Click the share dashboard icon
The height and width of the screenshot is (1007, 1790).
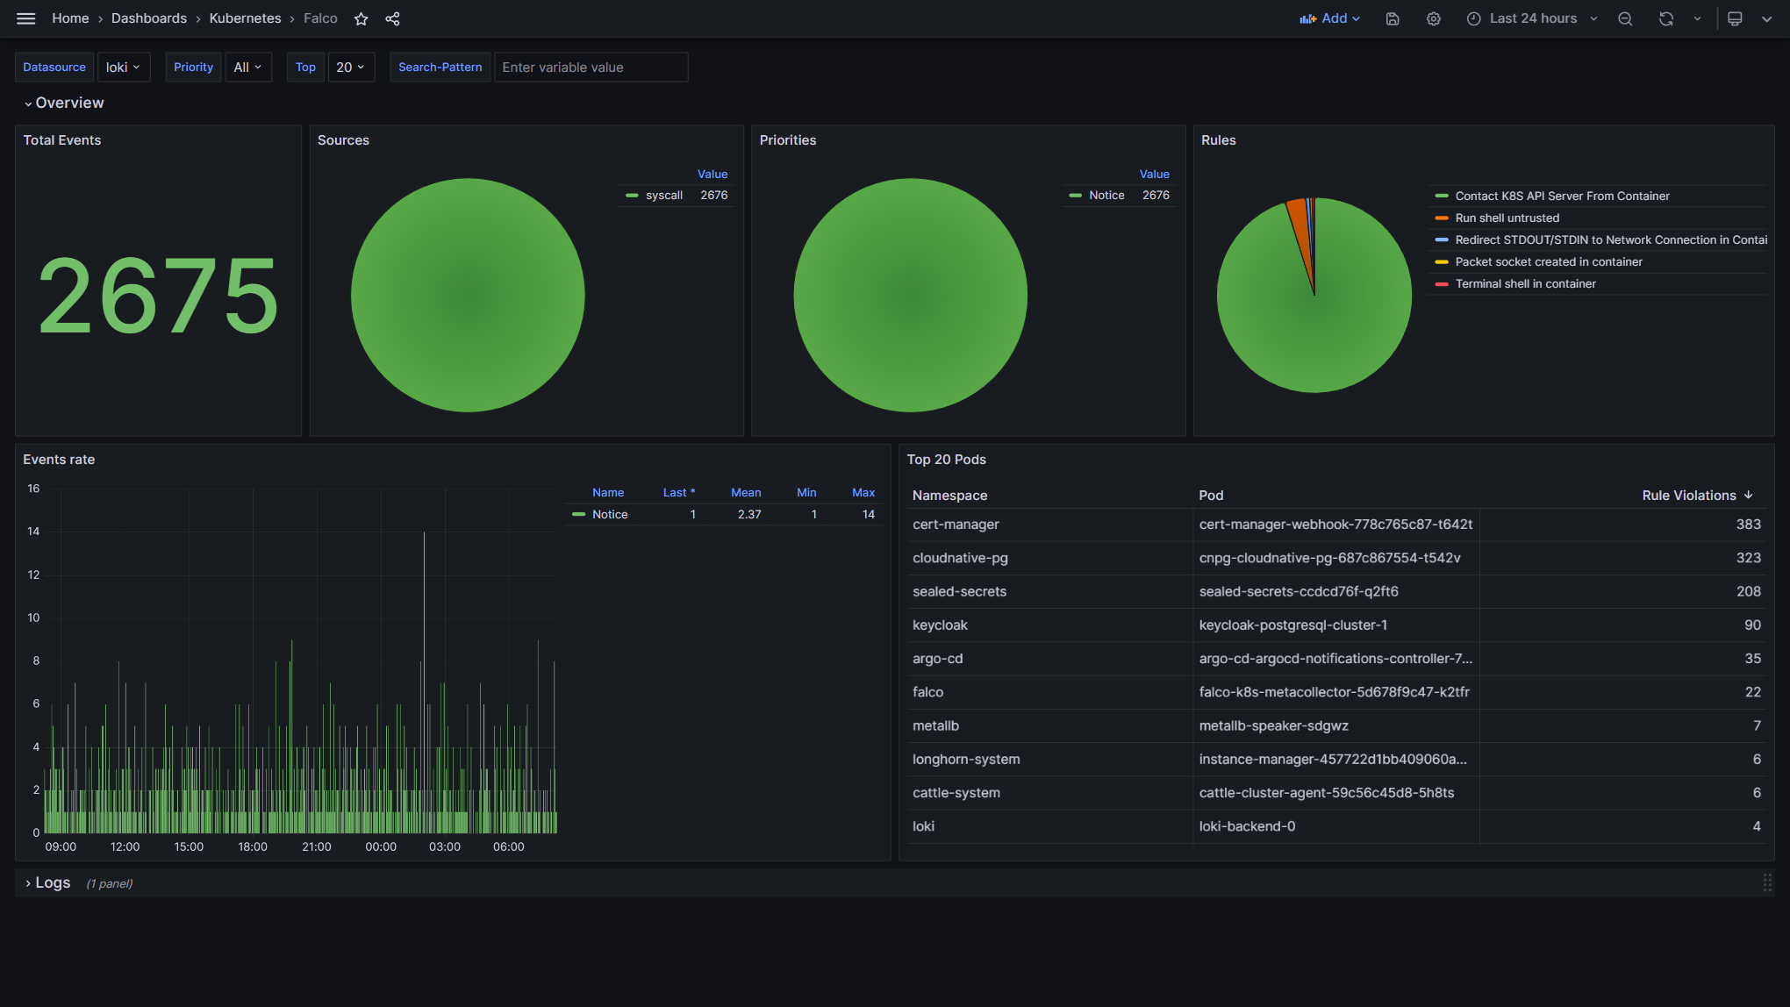coord(392,18)
